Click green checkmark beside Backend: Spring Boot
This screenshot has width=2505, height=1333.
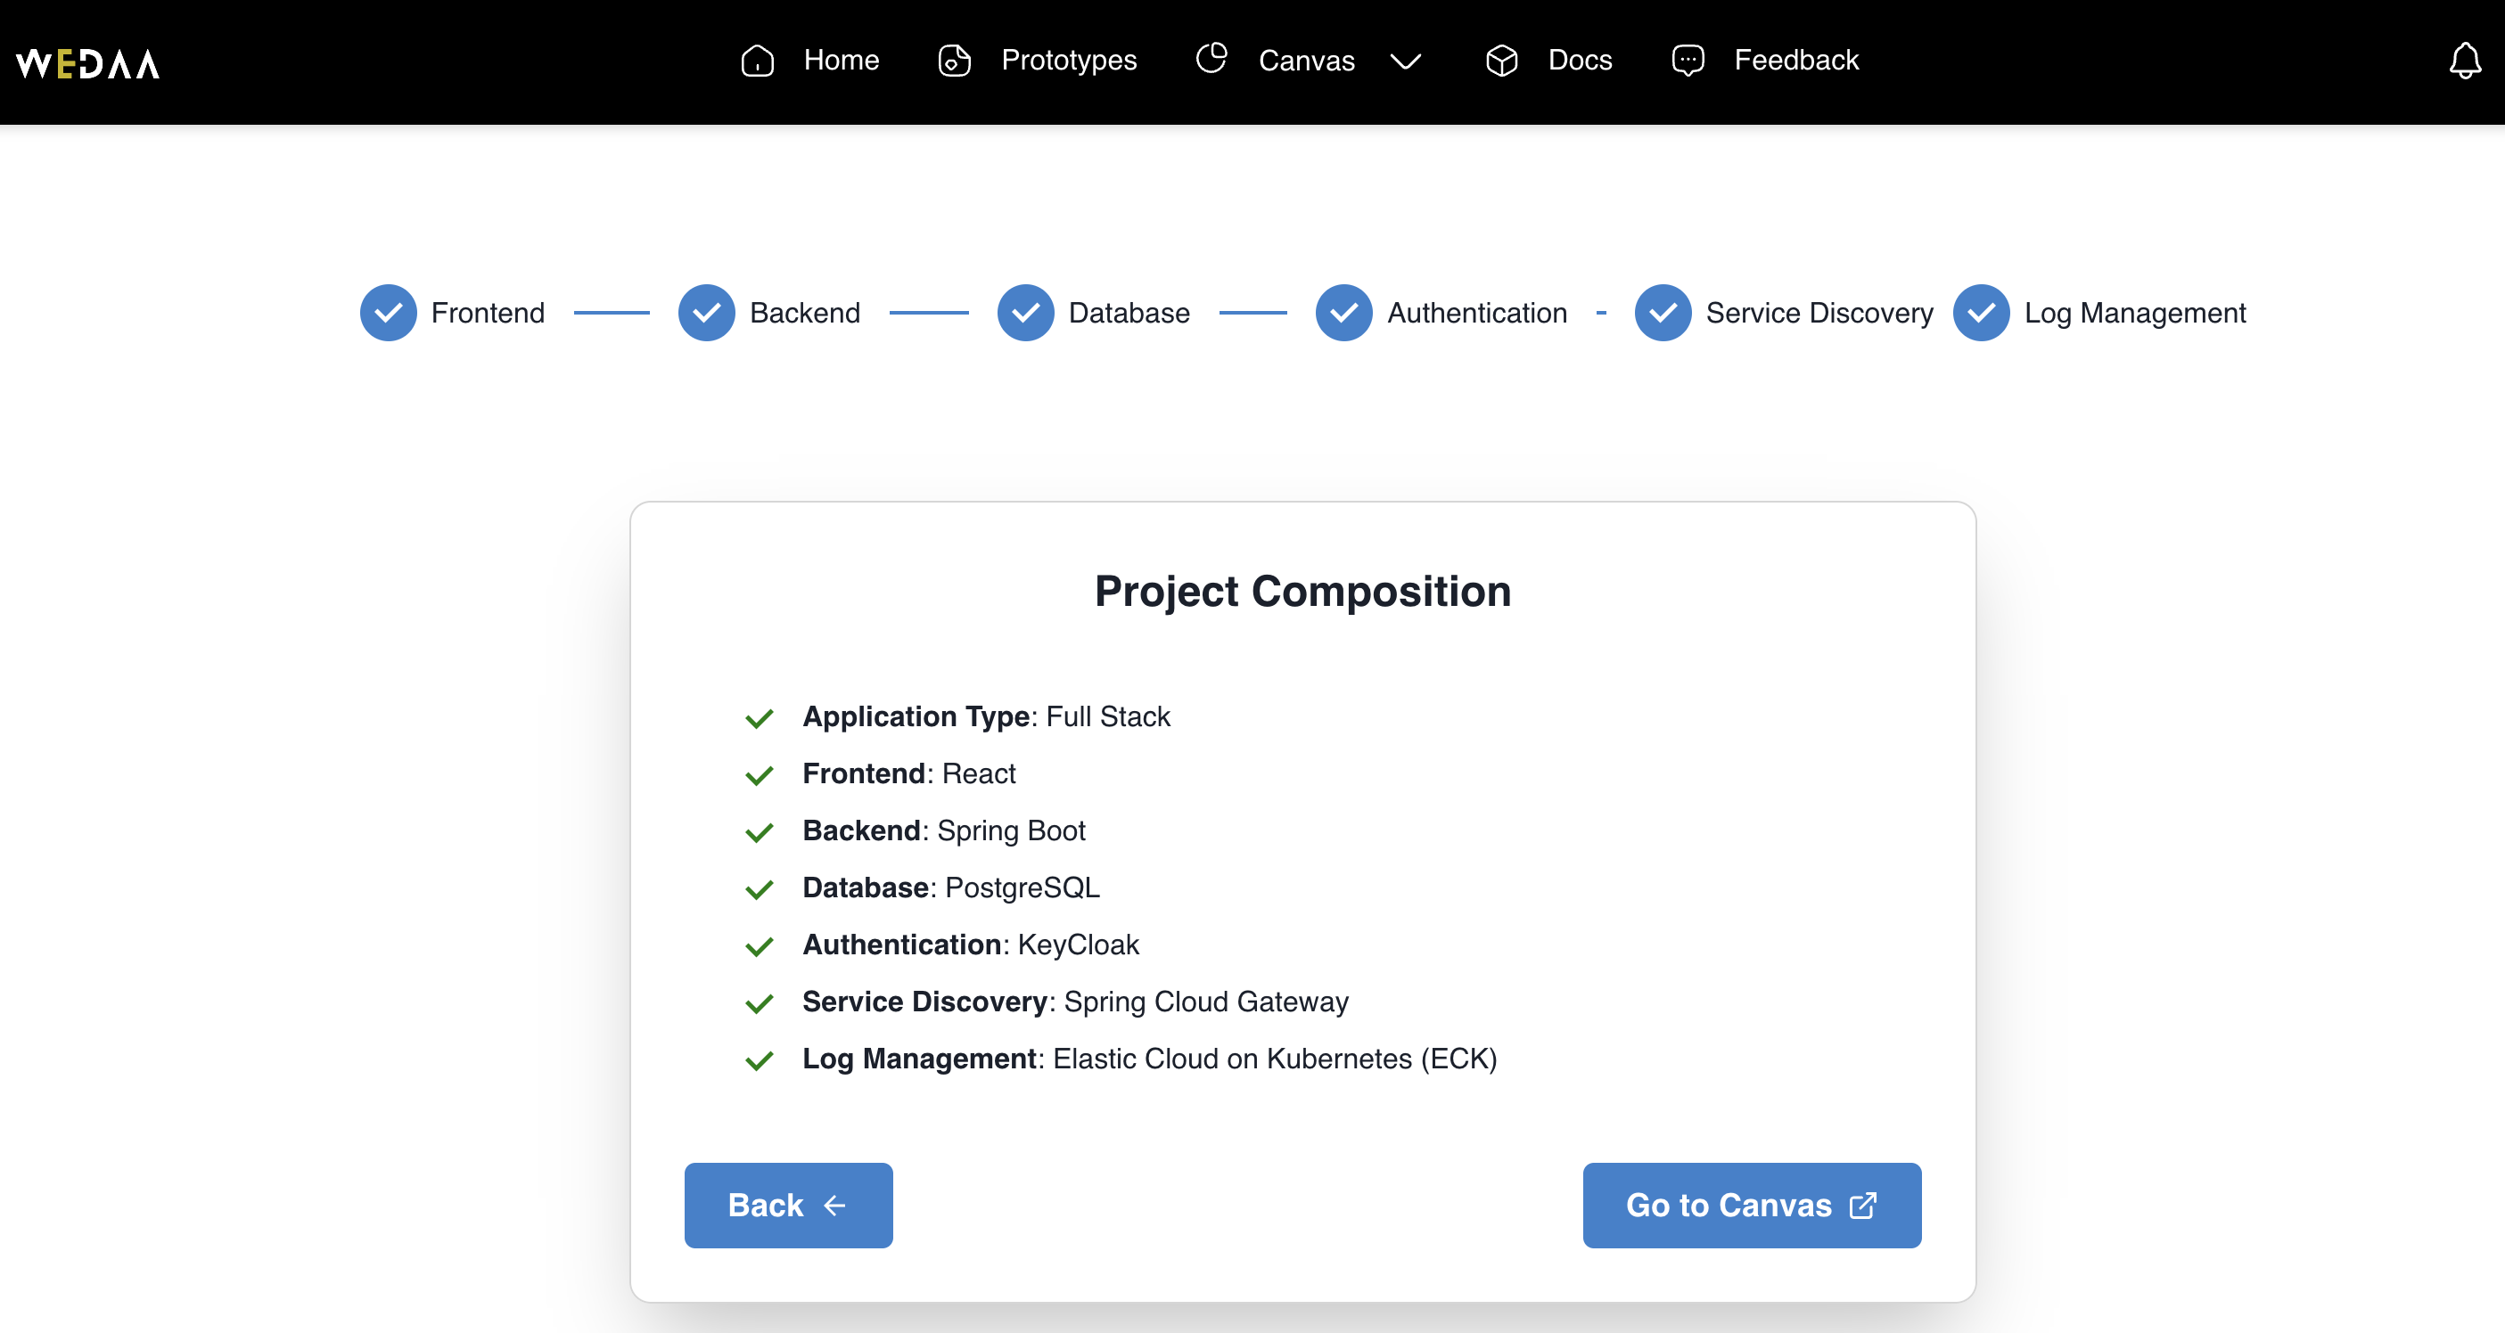click(760, 832)
